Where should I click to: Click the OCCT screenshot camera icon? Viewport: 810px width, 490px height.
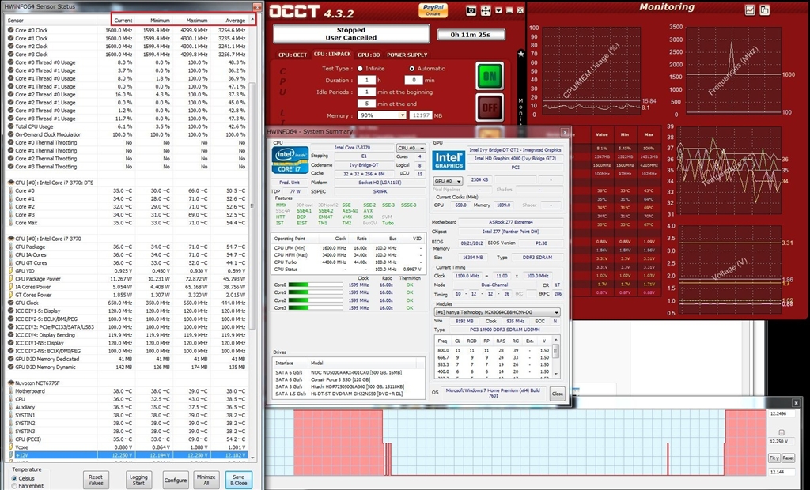[x=471, y=10]
